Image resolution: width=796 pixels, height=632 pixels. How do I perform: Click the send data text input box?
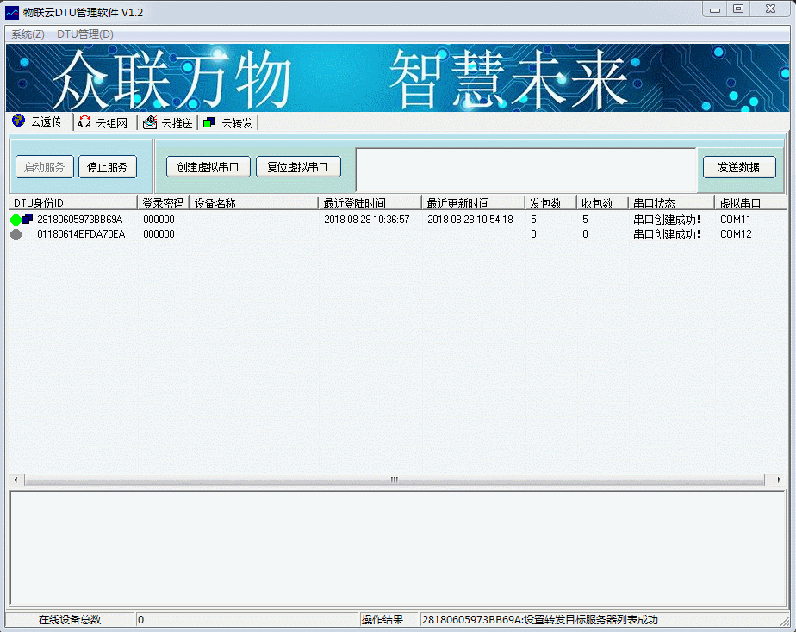coord(525,170)
